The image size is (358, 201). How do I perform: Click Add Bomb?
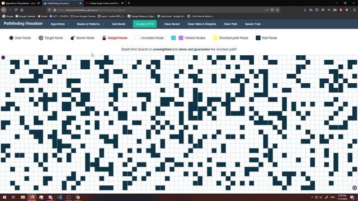(119, 24)
